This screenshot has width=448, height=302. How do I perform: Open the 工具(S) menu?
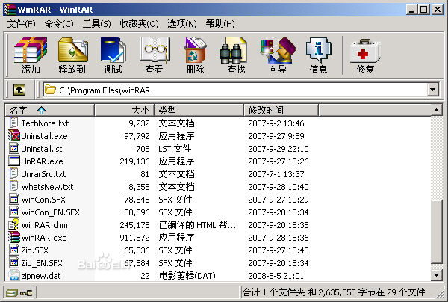96,24
